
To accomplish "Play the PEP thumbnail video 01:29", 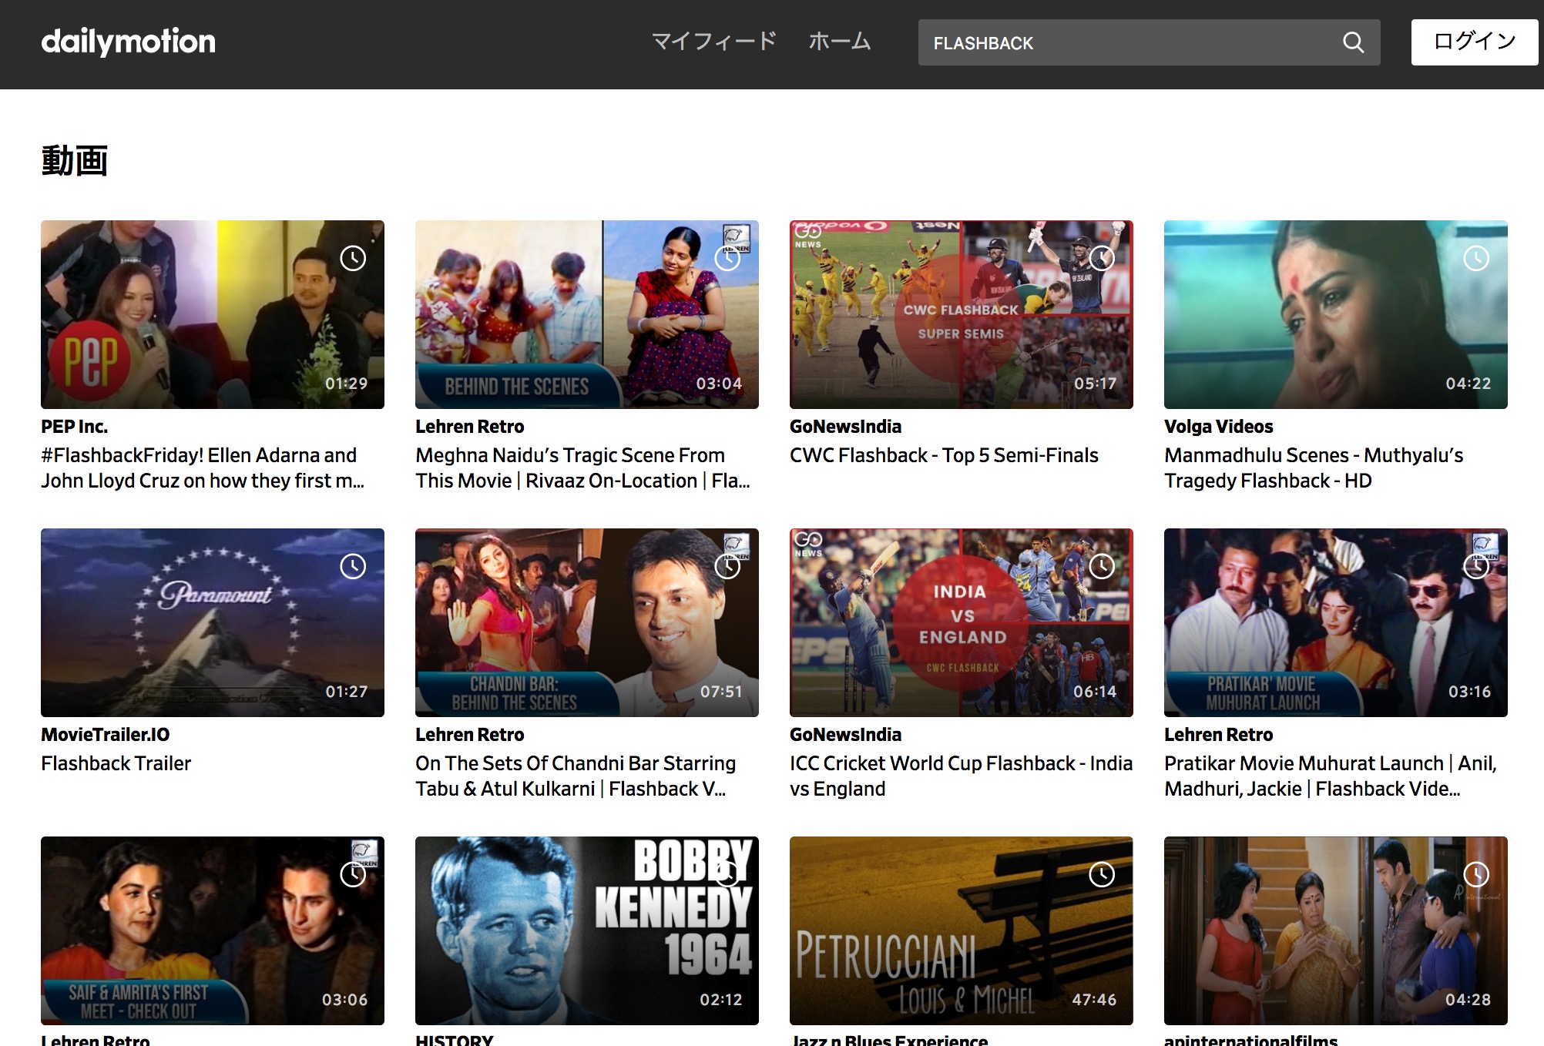I will click(213, 314).
